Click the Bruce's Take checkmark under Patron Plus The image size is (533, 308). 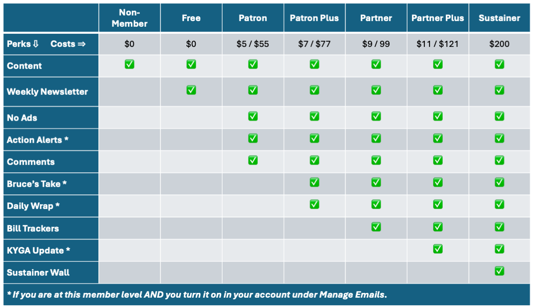click(314, 182)
